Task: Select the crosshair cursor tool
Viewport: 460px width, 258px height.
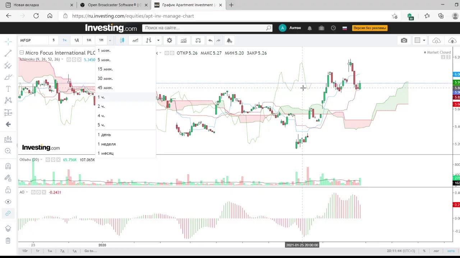Action: (8, 42)
